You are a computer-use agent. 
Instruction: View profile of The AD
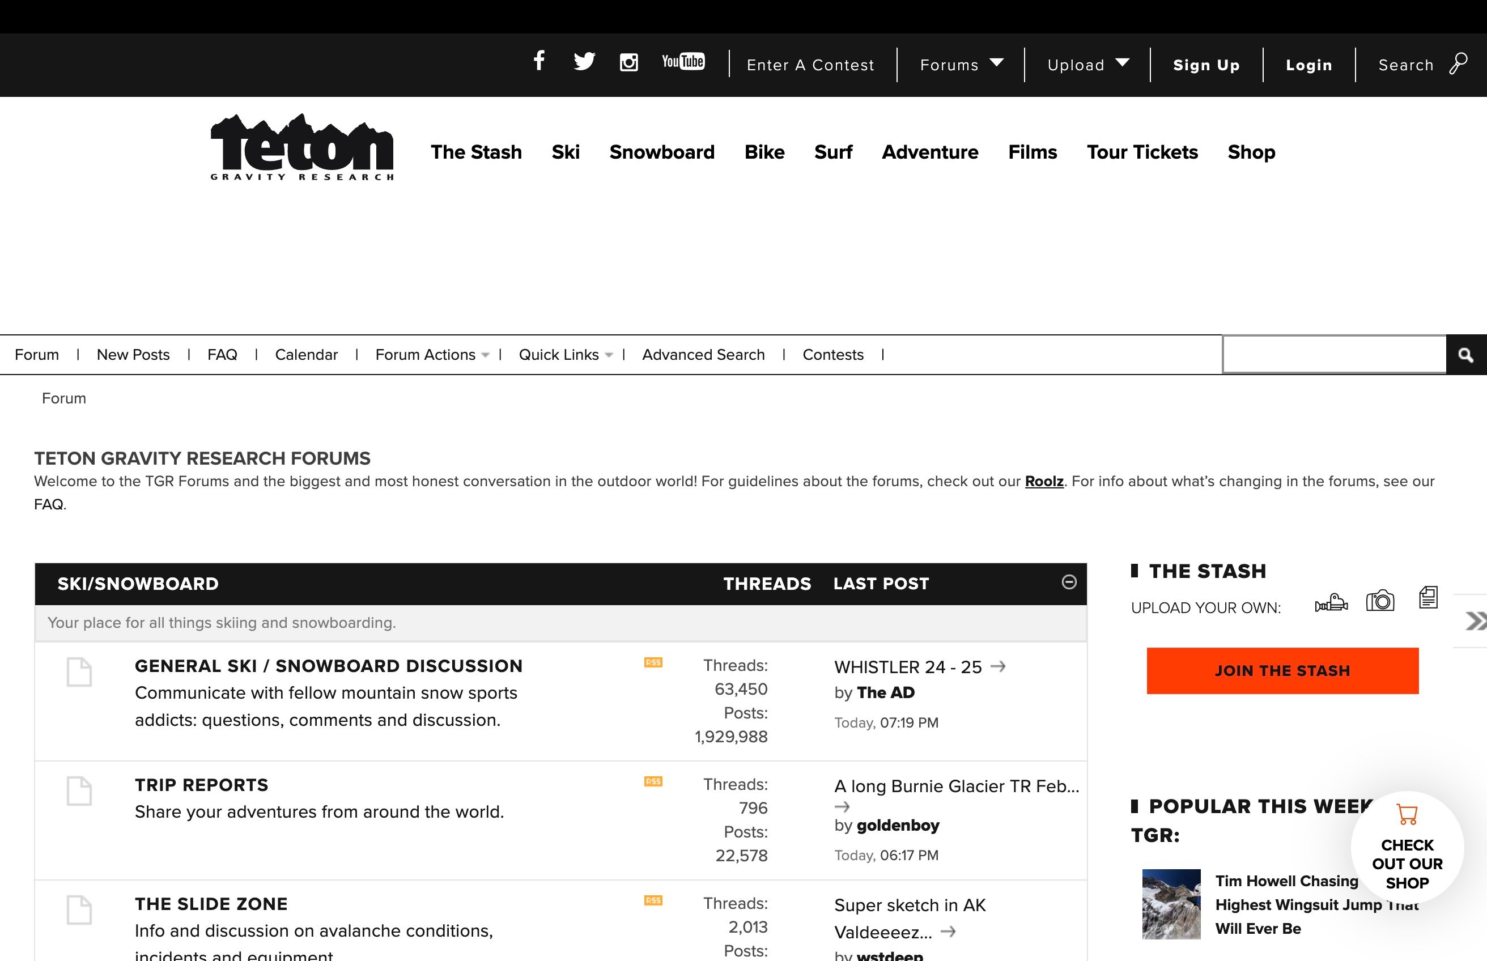pos(886,692)
